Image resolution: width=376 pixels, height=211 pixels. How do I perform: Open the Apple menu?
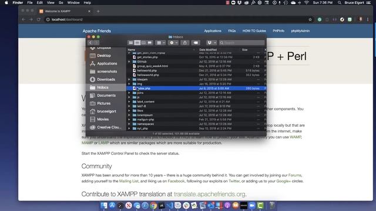tap(6, 2)
